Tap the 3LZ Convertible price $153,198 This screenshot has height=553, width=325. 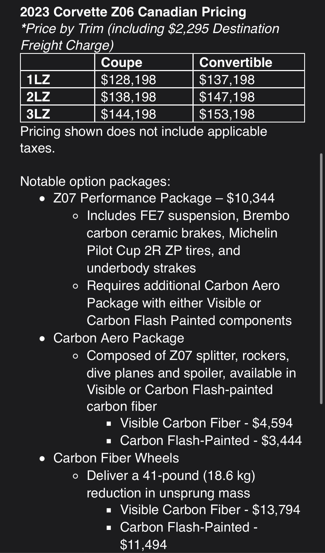227,114
